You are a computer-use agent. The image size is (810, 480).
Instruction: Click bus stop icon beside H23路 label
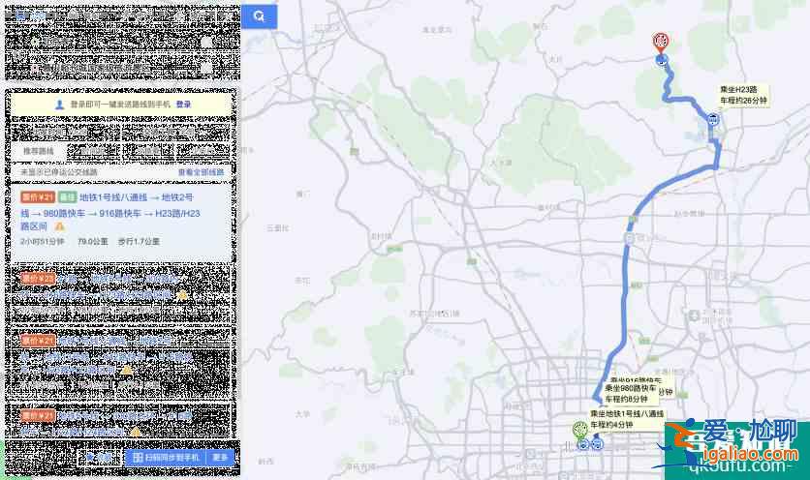(712, 120)
